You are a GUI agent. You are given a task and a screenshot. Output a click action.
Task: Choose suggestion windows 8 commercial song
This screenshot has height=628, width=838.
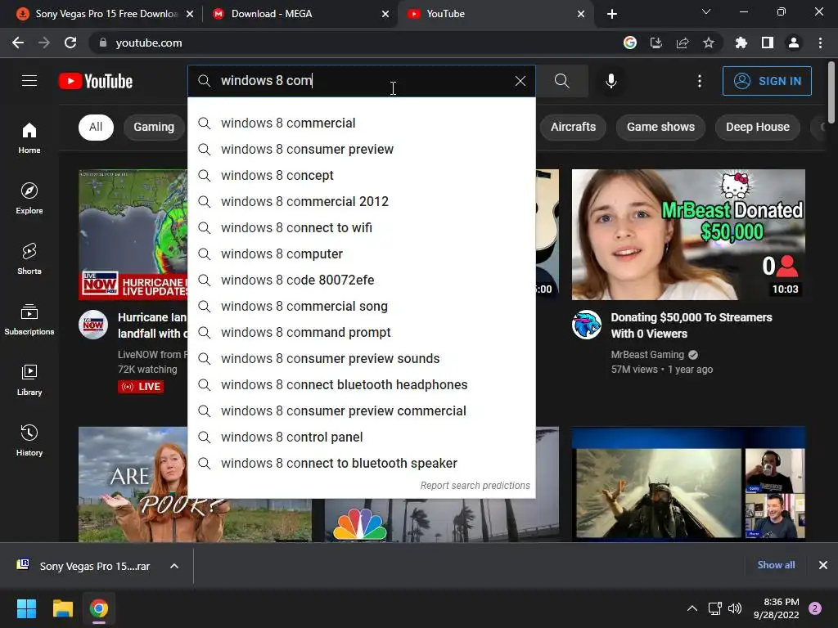click(x=361, y=306)
